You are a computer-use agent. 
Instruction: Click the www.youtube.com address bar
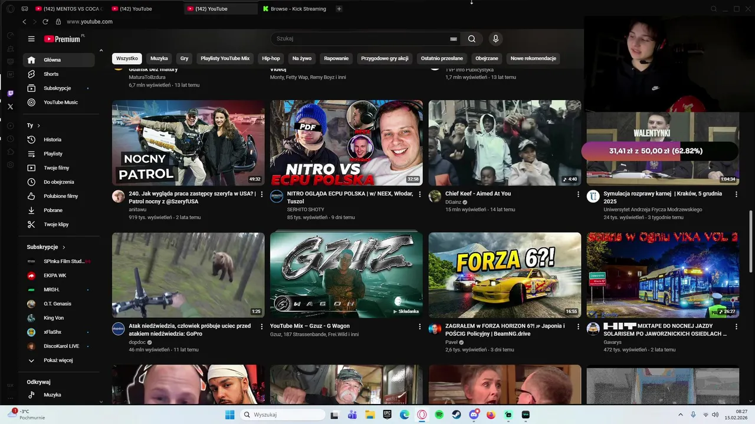click(x=90, y=22)
